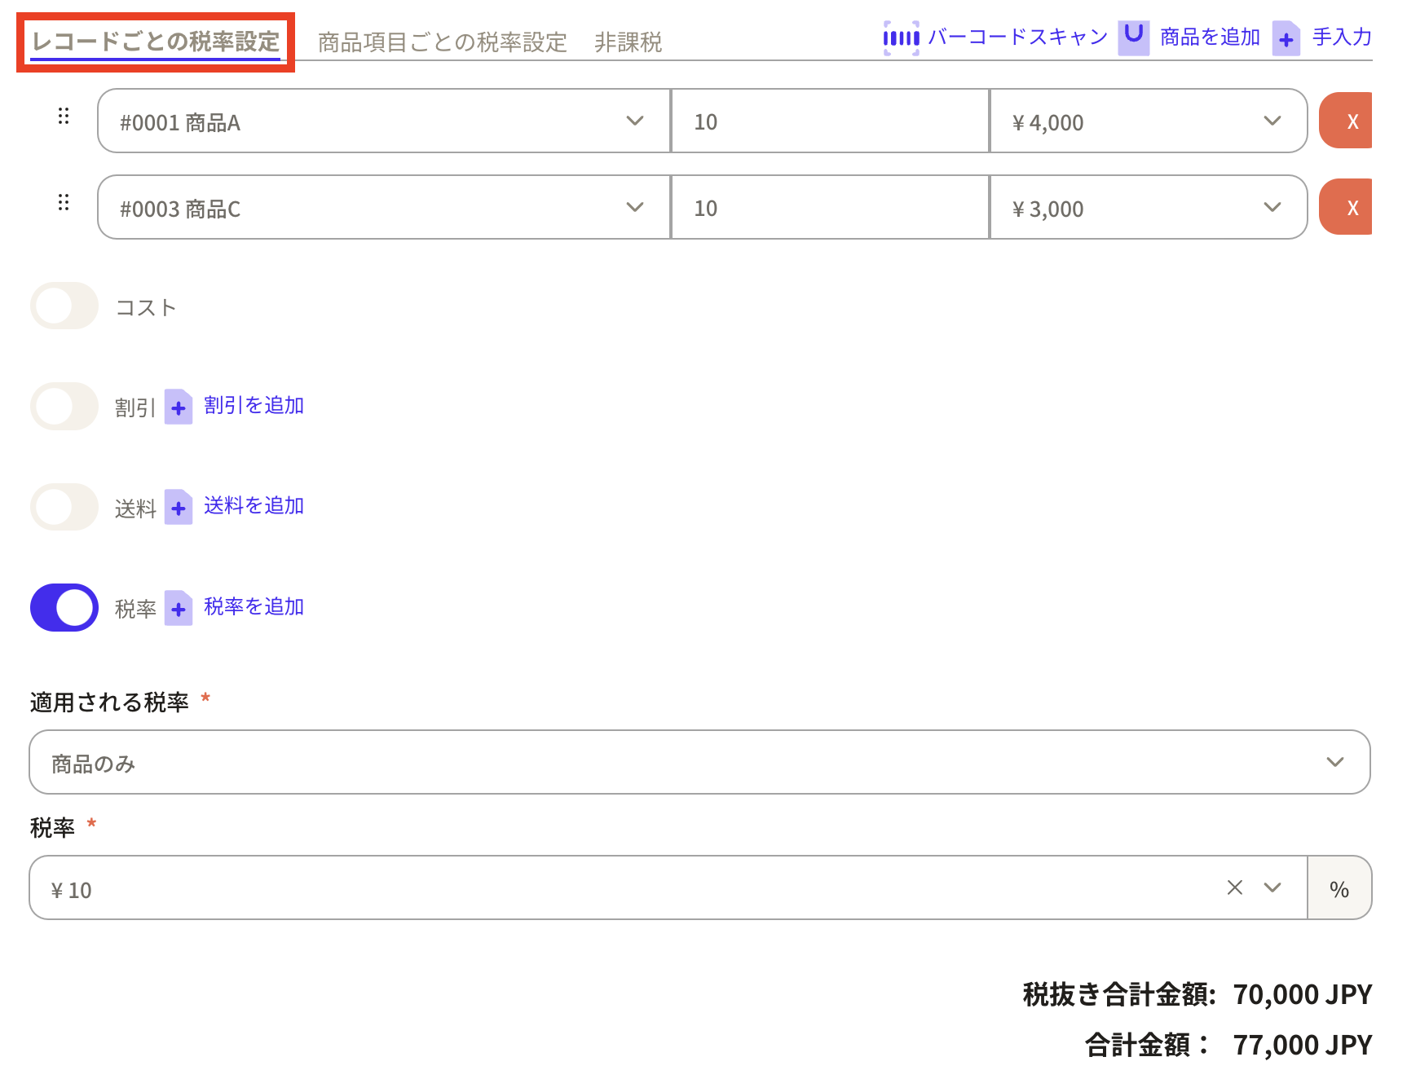Grab the drag handle for 商品A row
Screen dimensions: 1407x1079
[x=64, y=117]
